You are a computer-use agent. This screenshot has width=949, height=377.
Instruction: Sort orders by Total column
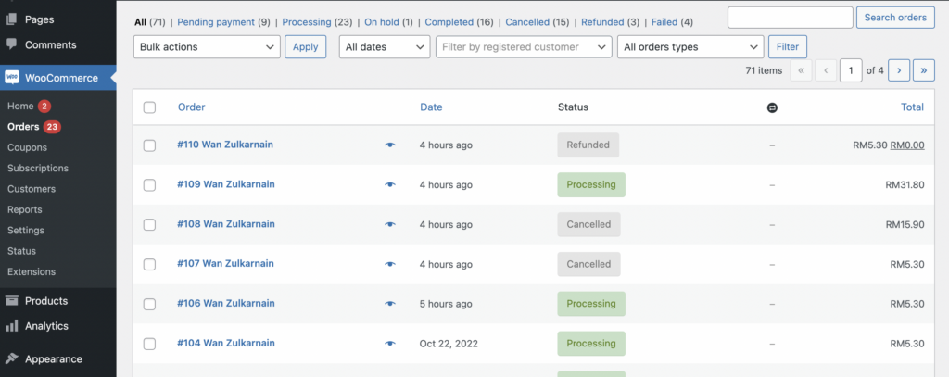[x=912, y=107]
